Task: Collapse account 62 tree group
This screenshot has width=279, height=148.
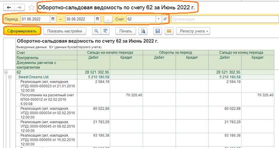Action: click(6, 72)
